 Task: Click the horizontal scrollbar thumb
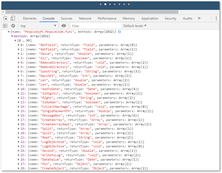pos(92,12)
